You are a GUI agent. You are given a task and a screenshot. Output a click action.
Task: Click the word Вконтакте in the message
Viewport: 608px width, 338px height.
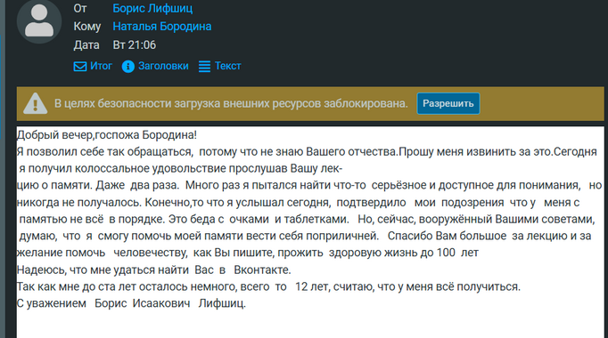point(262,270)
